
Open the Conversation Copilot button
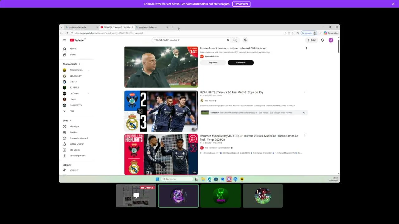click(331, 33)
